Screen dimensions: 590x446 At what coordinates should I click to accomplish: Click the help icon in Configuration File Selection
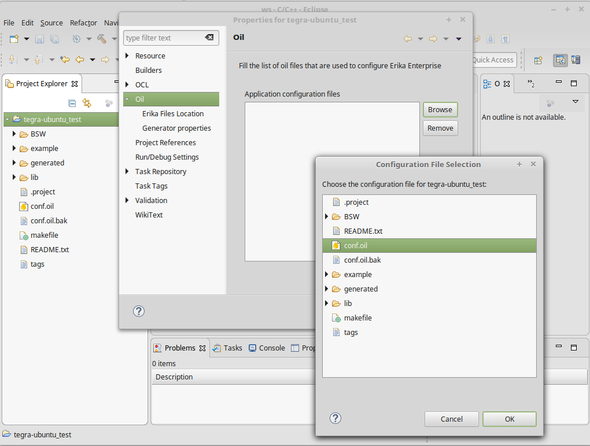click(x=335, y=418)
